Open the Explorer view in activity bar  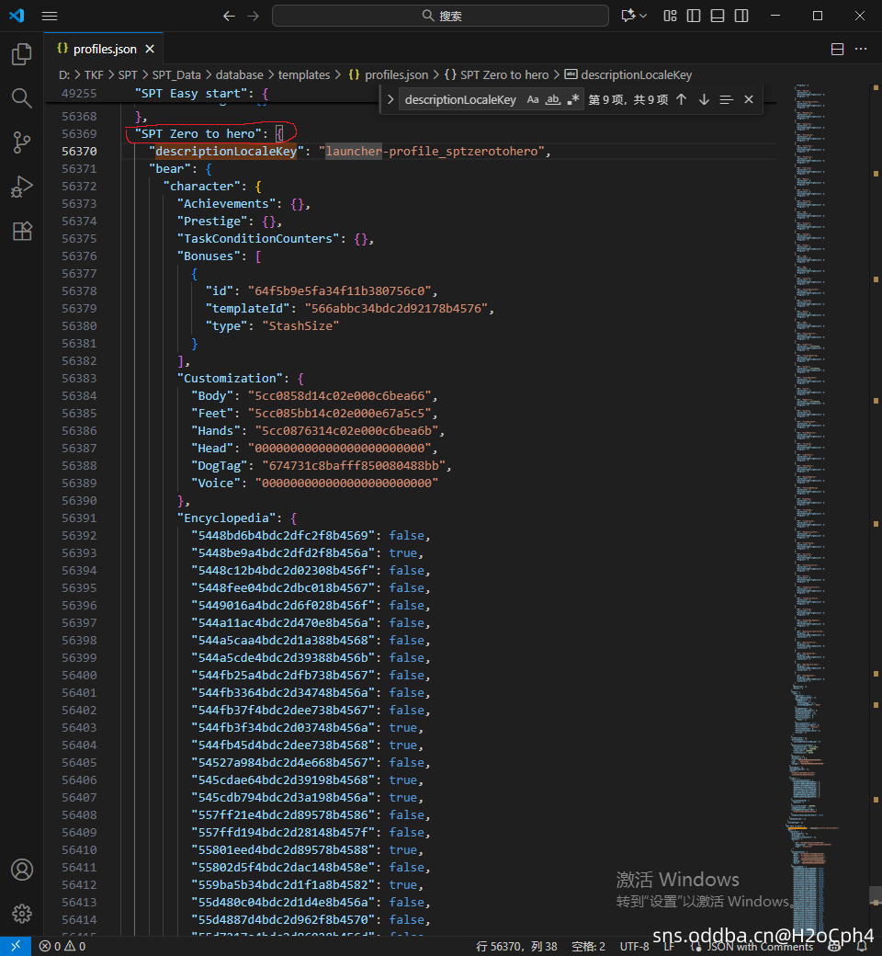click(x=22, y=54)
